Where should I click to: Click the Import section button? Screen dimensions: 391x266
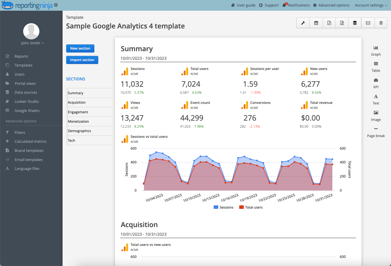pyautogui.click(x=82, y=60)
